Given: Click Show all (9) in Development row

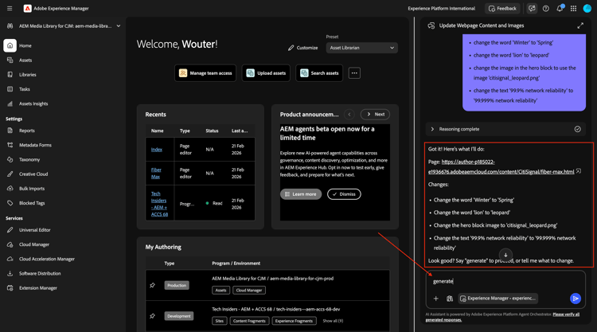Looking at the screenshot, I should coord(333,321).
